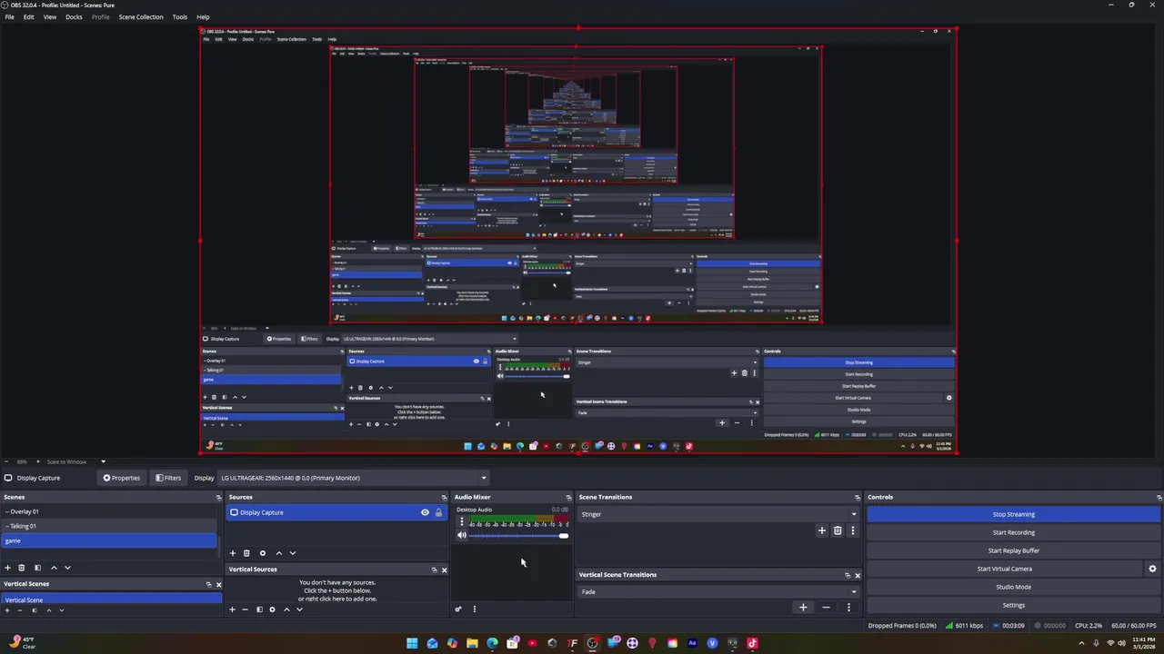This screenshot has height=654, width=1164.
Task: Add a vertical scene with the plus icon
Action: tap(8, 610)
